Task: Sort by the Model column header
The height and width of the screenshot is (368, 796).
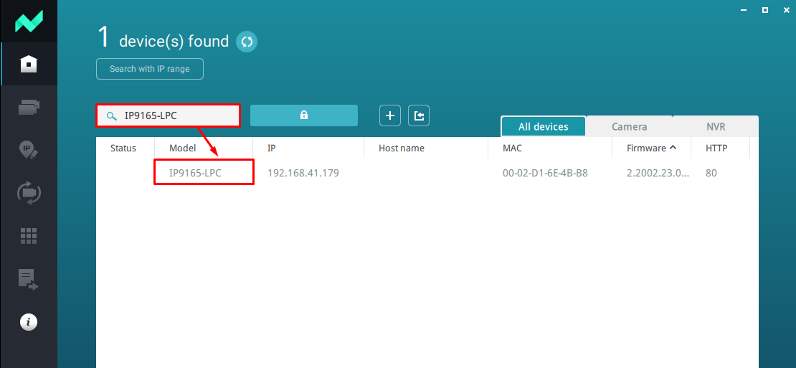Action: (183, 148)
